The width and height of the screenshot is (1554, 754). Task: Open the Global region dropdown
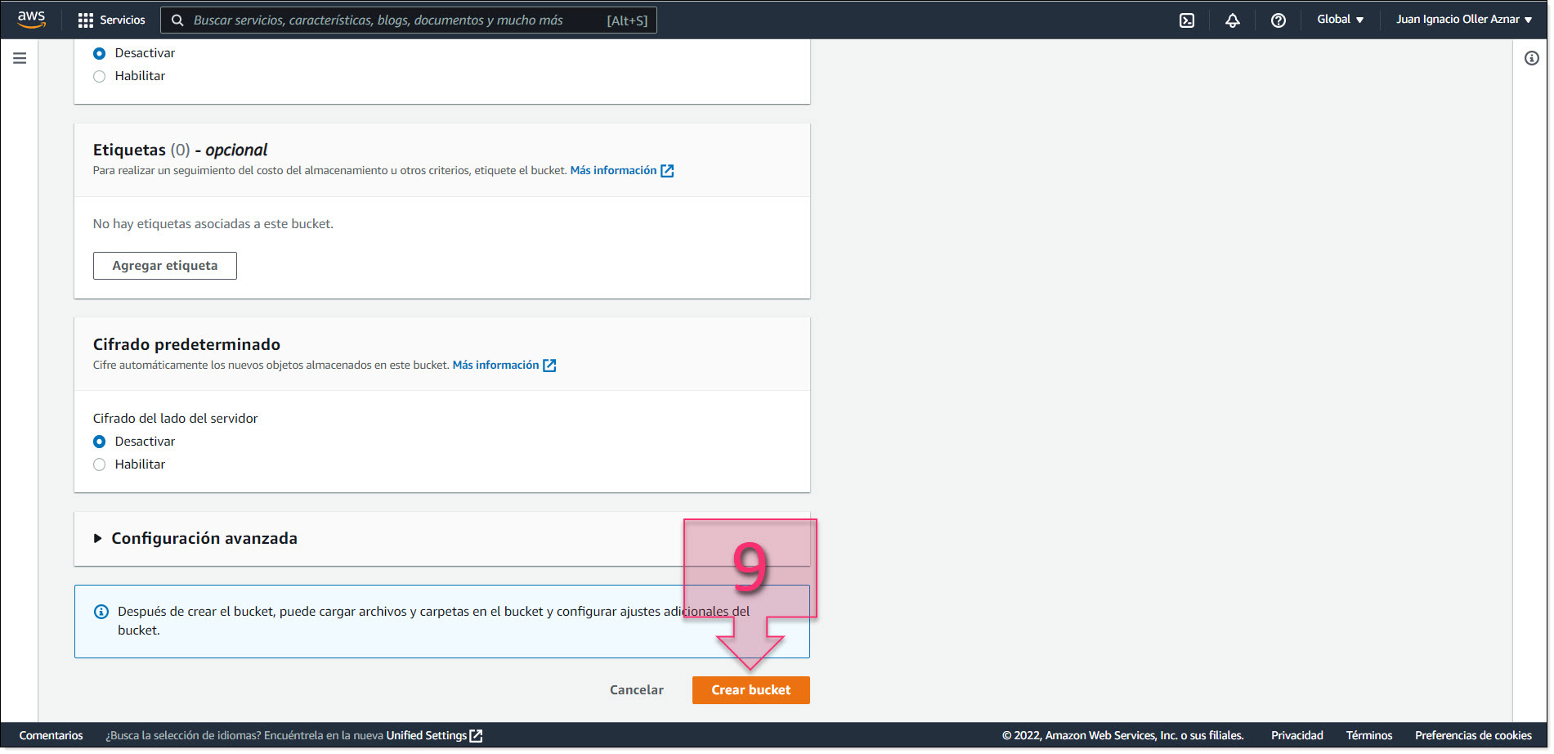(x=1339, y=19)
